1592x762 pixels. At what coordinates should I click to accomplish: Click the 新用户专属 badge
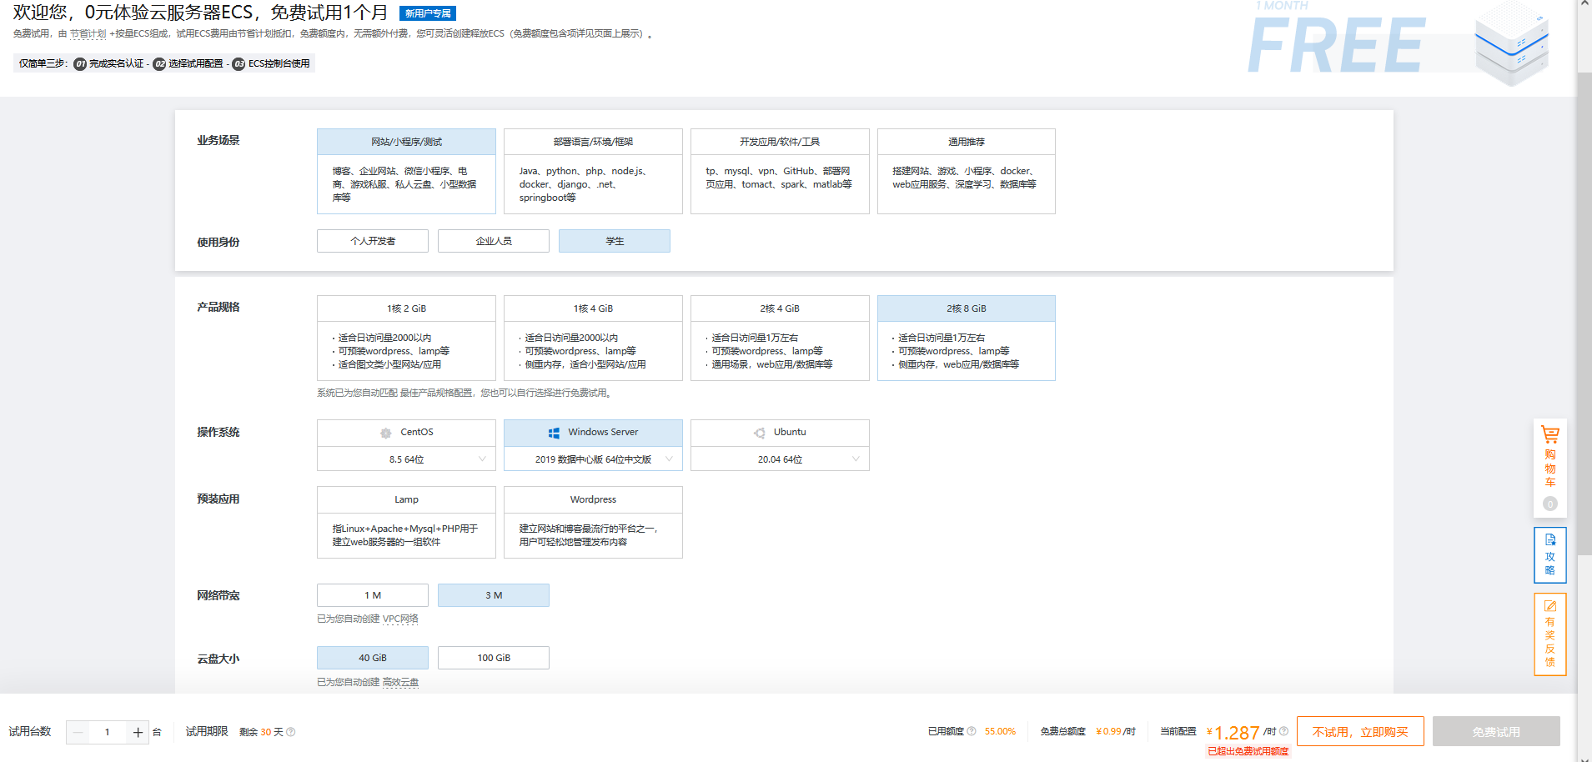(428, 13)
